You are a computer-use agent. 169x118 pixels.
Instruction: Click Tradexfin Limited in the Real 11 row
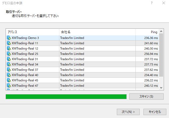click(72, 43)
